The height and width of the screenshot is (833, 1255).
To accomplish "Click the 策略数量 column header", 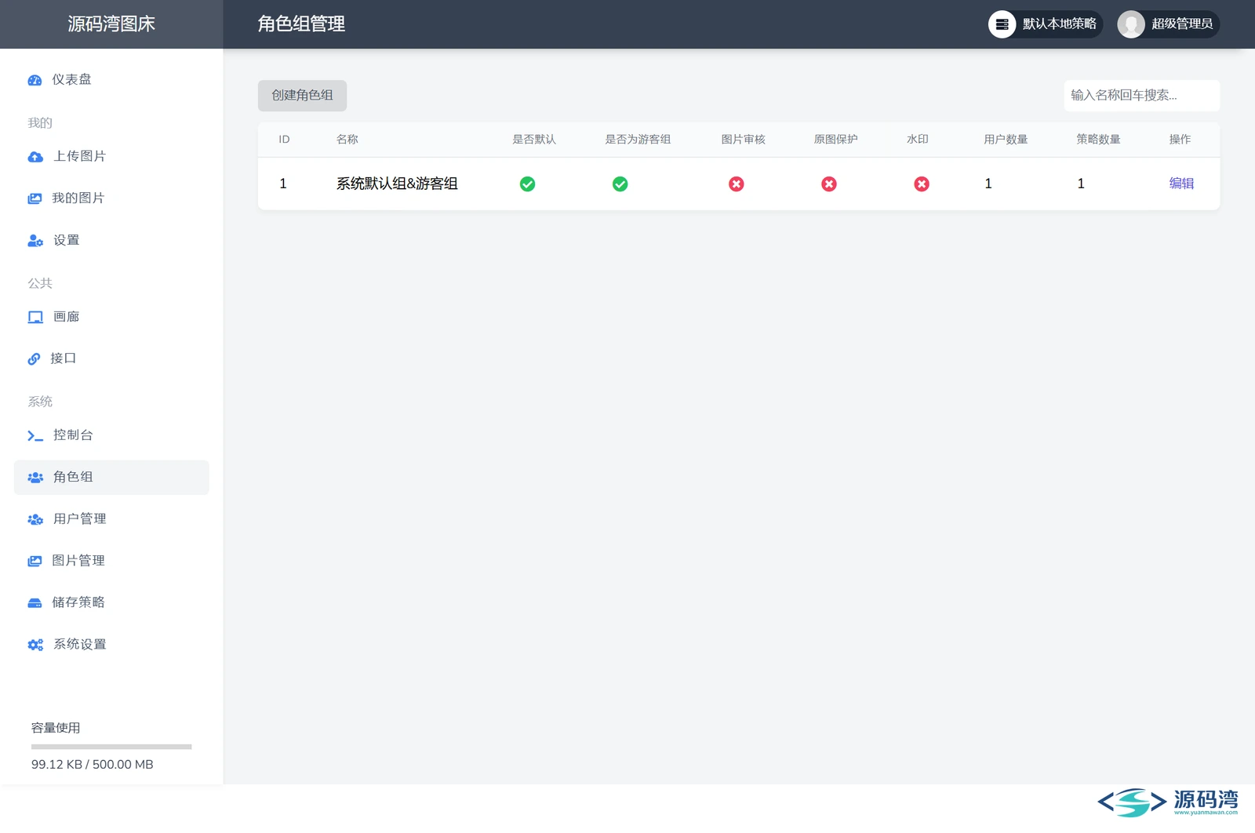I will click(x=1099, y=140).
